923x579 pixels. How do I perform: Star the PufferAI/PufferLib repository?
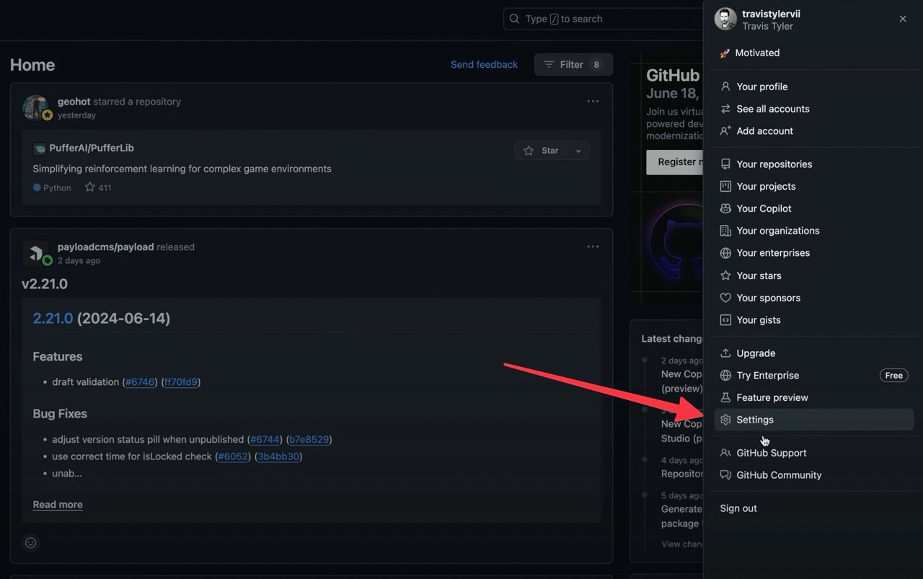coord(542,151)
